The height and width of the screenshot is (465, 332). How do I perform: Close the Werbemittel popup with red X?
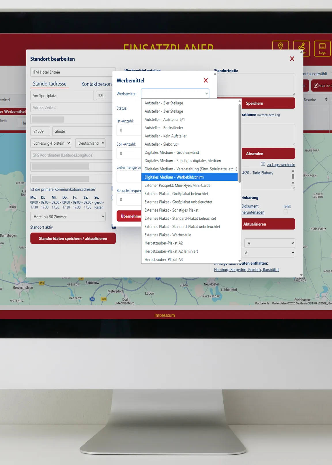(x=206, y=80)
